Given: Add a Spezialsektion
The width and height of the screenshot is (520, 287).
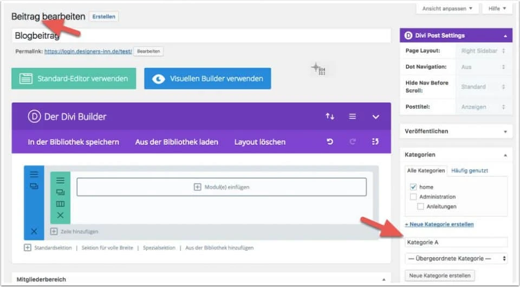Looking at the screenshot, I should (x=159, y=248).
